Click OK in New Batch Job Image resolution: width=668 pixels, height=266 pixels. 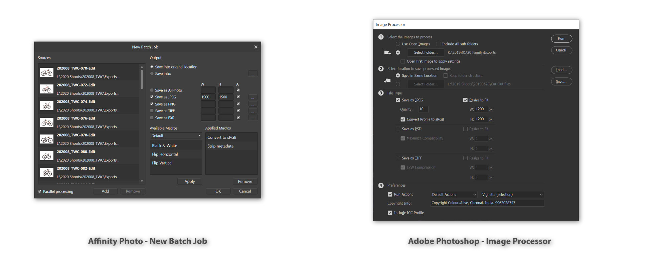pyautogui.click(x=218, y=191)
